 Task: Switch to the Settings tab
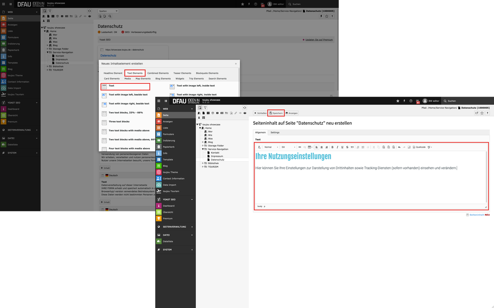tap(275, 132)
